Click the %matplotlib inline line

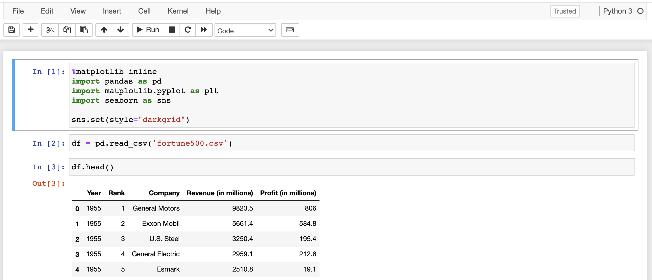click(x=114, y=72)
